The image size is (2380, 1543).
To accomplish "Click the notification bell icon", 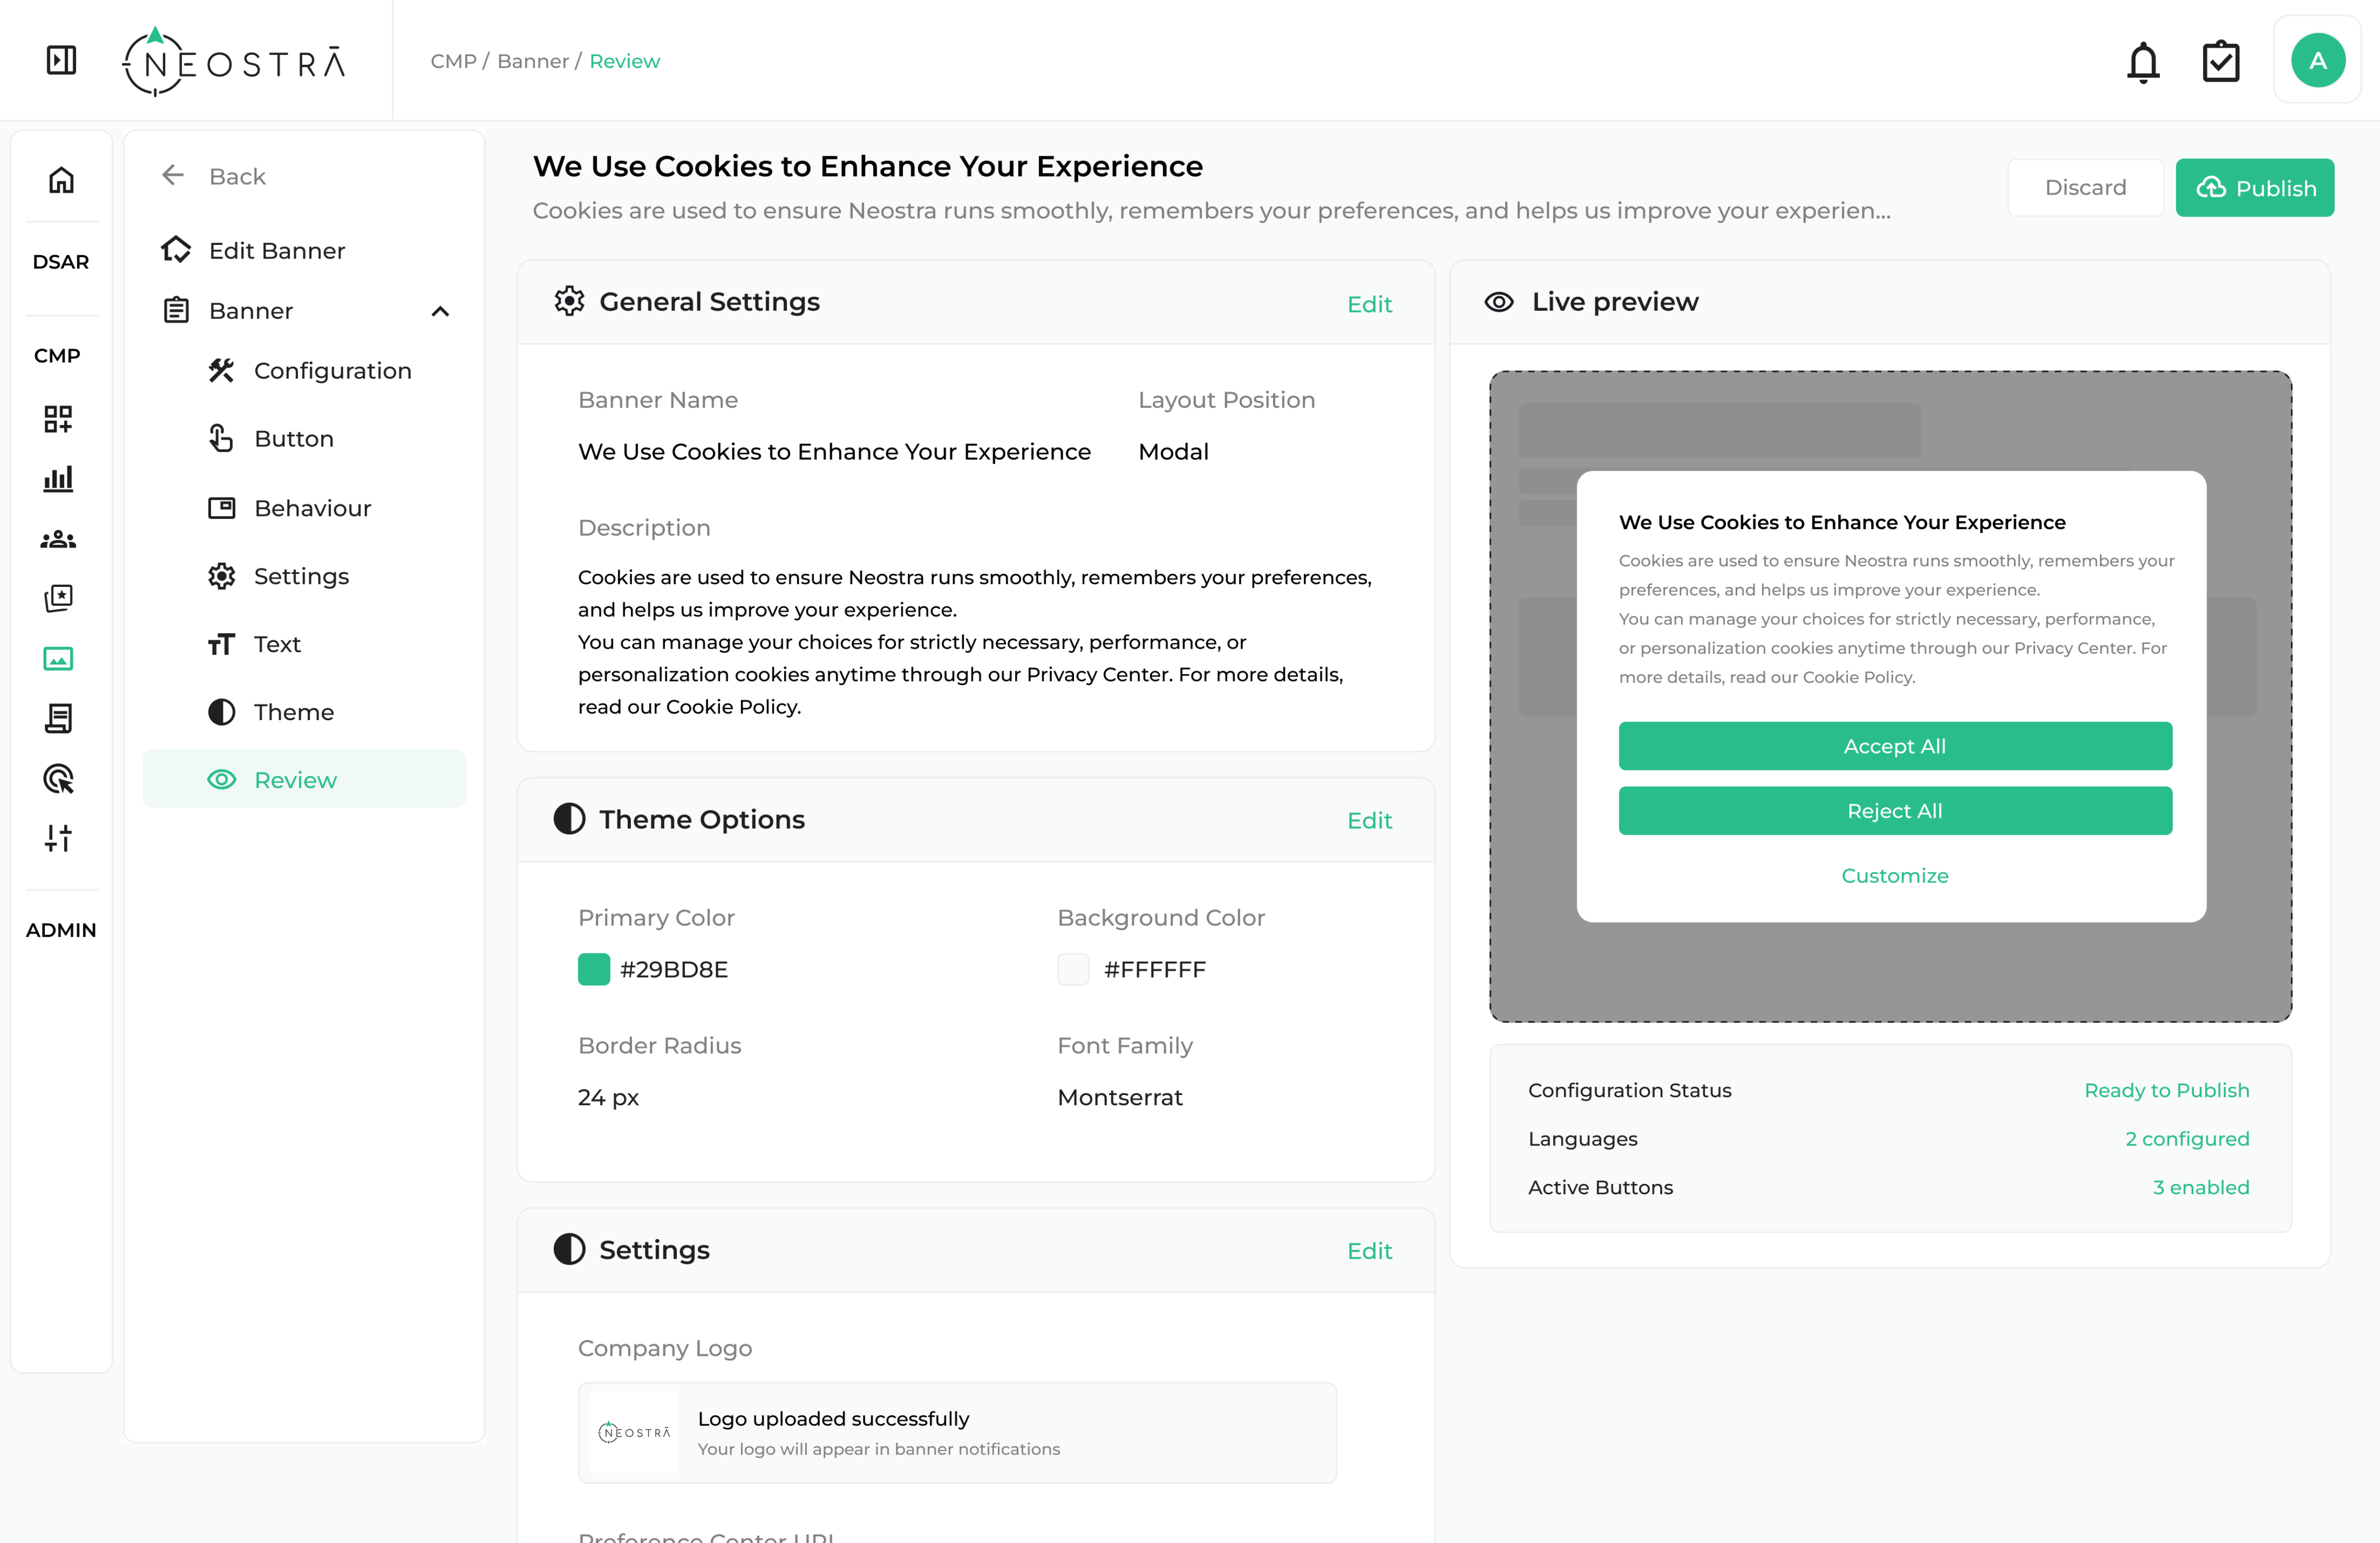I will 2142,62.
